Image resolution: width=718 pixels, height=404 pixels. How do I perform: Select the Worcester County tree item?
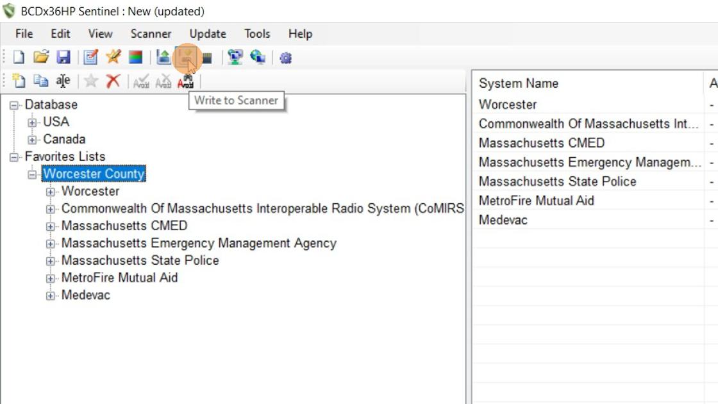94,174
